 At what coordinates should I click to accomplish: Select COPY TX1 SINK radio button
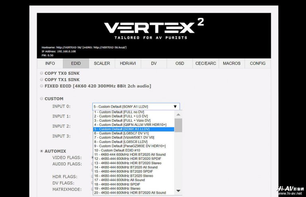coord(41,79)
